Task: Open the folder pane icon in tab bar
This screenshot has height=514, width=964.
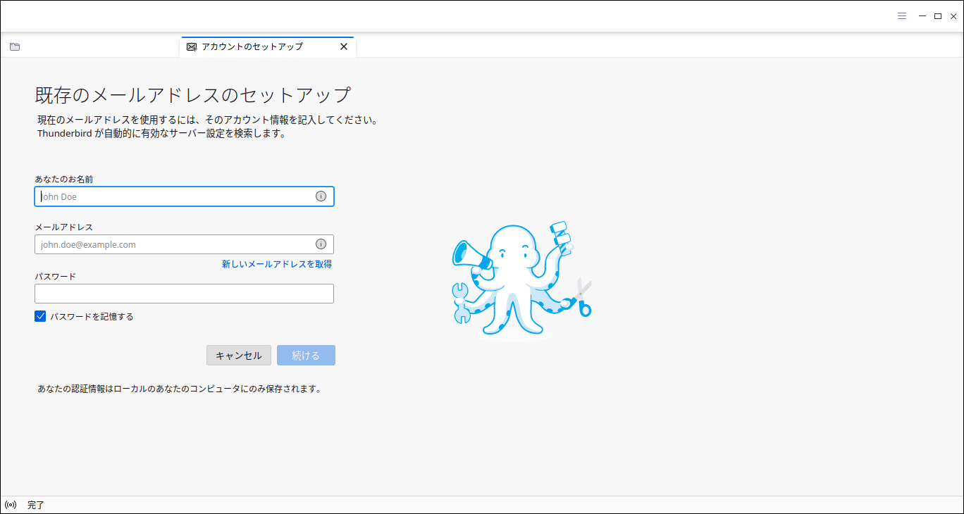Action: coord(15,46)
